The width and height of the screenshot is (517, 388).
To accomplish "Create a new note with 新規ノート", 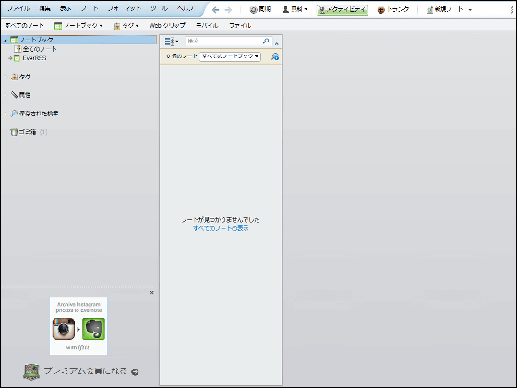I will pyautogui.click(x=445, y=9).
